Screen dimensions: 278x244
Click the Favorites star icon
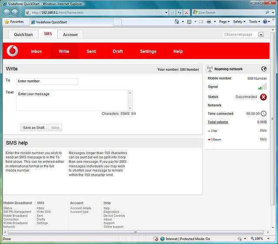(7, 22)
